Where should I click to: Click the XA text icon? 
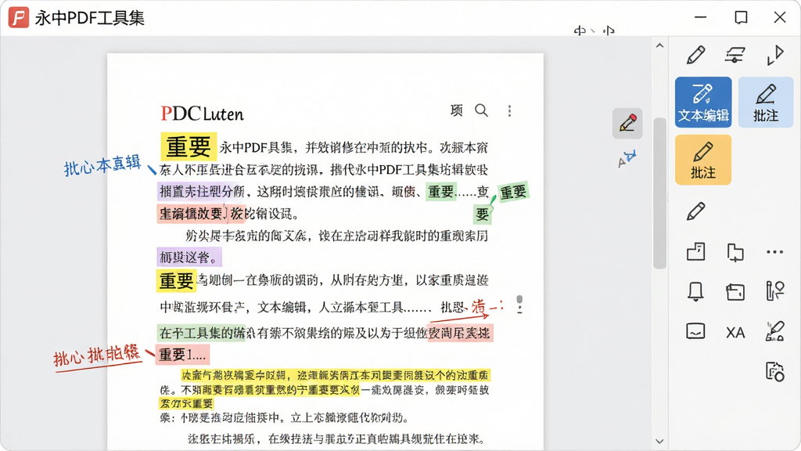(735, 333)
